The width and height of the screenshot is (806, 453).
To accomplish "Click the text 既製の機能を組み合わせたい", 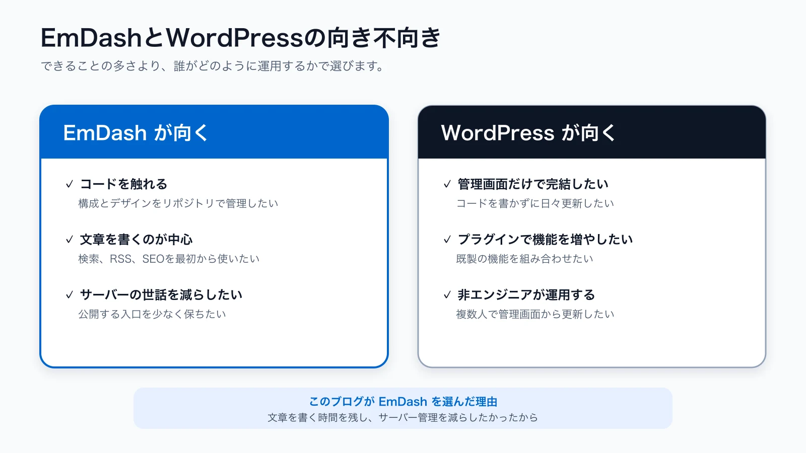I will point(524,259).
